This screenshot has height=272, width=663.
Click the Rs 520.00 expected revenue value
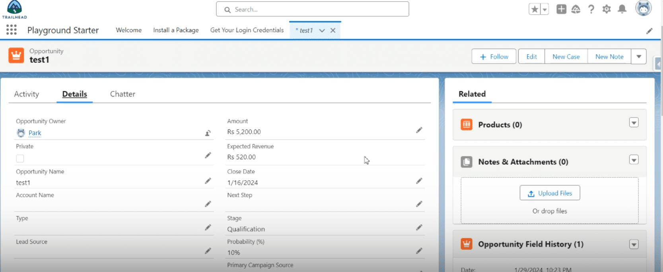pyautogui.click(x=241, y=157)
